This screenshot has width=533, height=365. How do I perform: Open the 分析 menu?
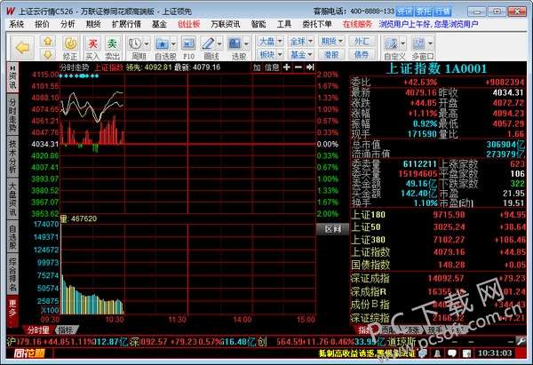click(68, 24)
